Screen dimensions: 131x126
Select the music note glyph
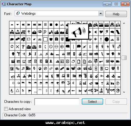[23, 69]
